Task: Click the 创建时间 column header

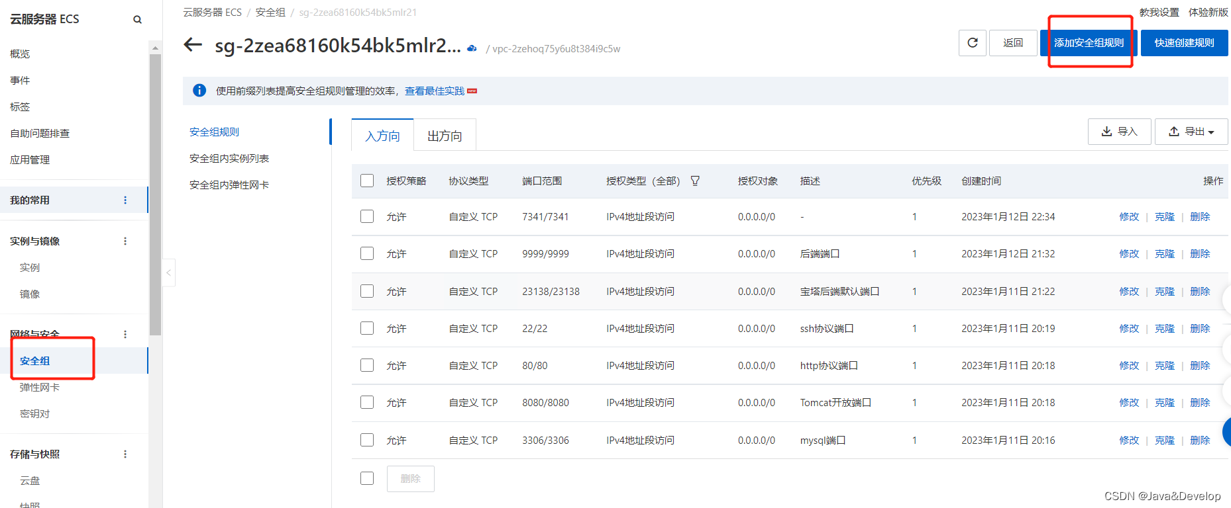Action: [x=981, y=181]
